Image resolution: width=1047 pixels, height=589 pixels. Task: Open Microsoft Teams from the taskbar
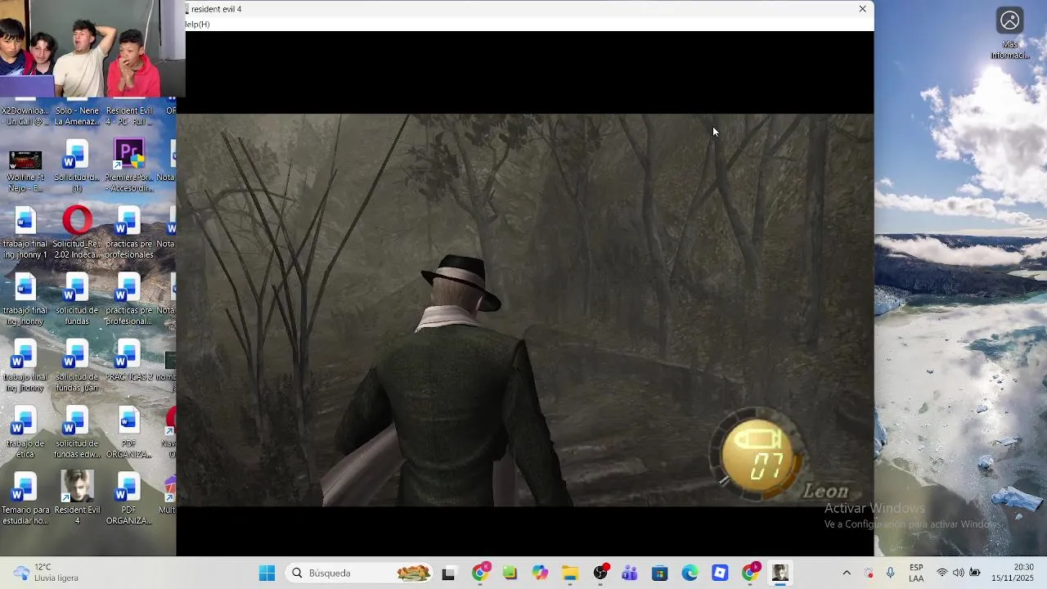(x=630, y=573)
